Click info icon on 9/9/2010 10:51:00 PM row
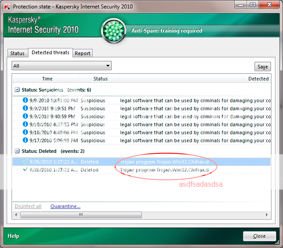The height and width of the screenshot is (248, 283). pyautogui.click(x=25, y=100)
